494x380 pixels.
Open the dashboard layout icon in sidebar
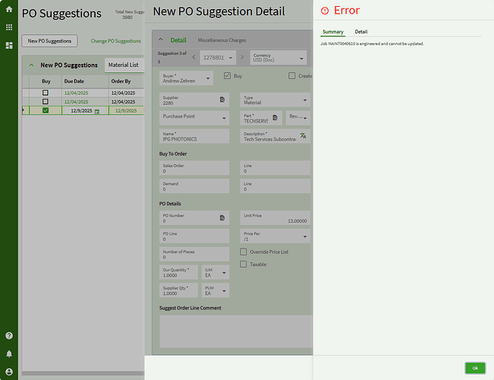coord(9,46)
